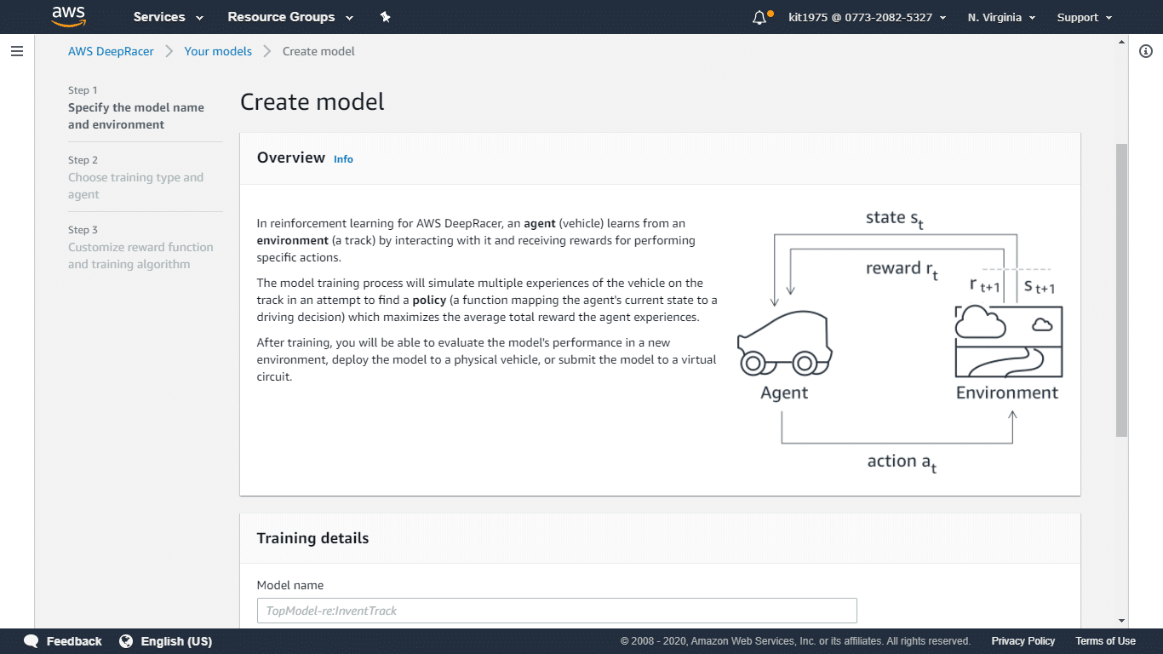The width and height of the screenshot is (1163, 654).
Task: Click the Model name input field
Action: (556, 611)
